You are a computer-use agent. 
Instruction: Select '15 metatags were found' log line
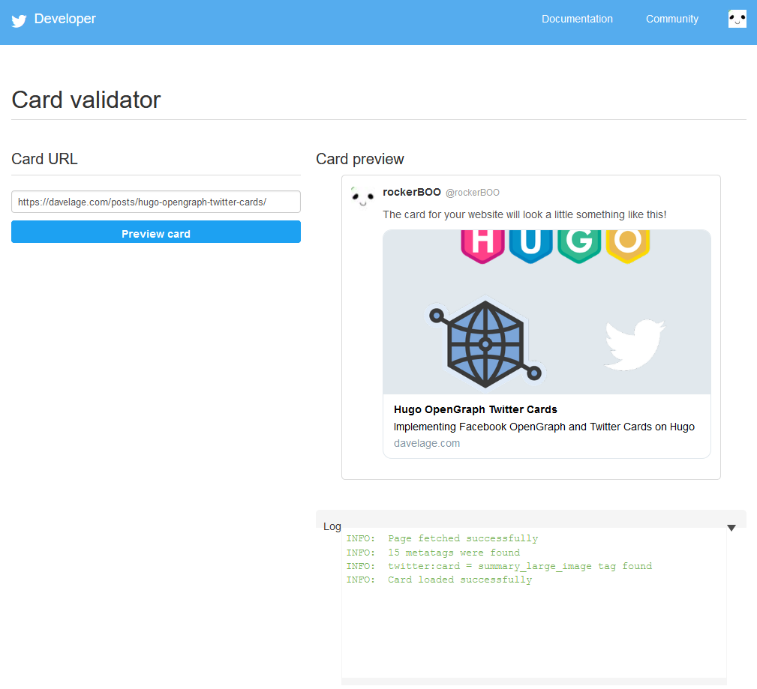433,553
